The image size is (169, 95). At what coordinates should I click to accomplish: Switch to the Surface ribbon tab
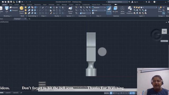[17, 5]
